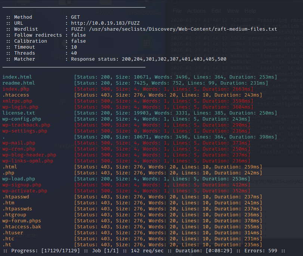Click the readme.html result entry
This screenshot has height=256, width=303.
19,83
